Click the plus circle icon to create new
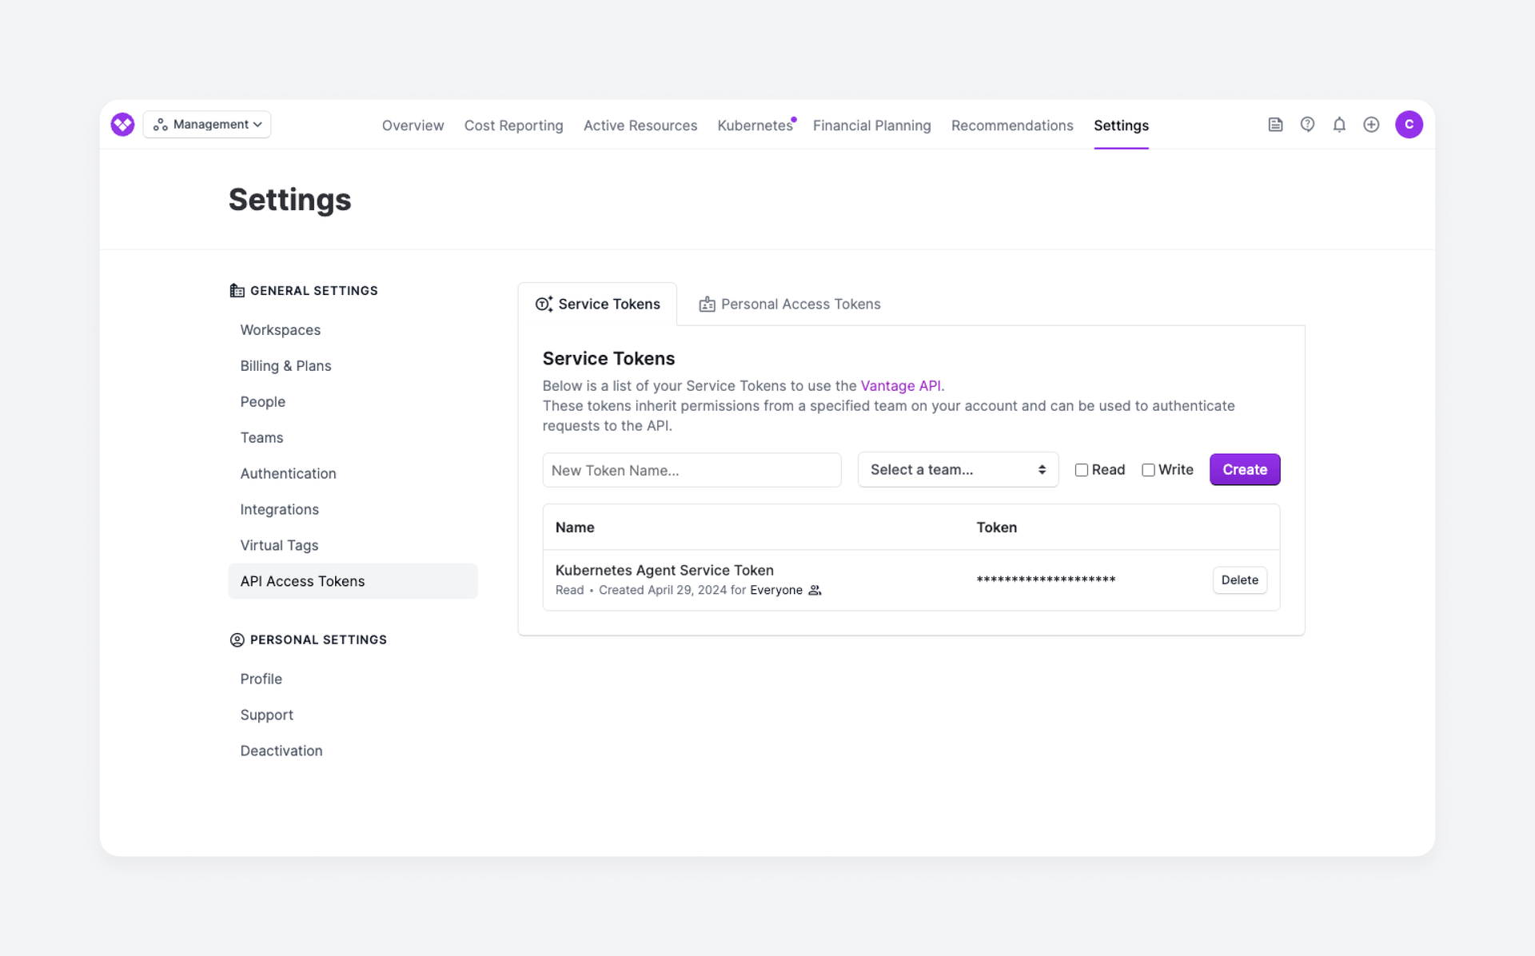 pos(1371,125)
